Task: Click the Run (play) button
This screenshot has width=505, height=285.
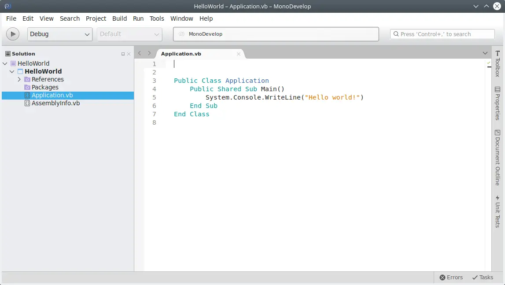Action: [x=13, y=34]
